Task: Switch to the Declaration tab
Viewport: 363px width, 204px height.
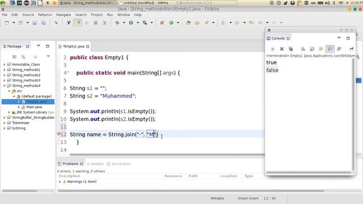Action: (119, 164)
